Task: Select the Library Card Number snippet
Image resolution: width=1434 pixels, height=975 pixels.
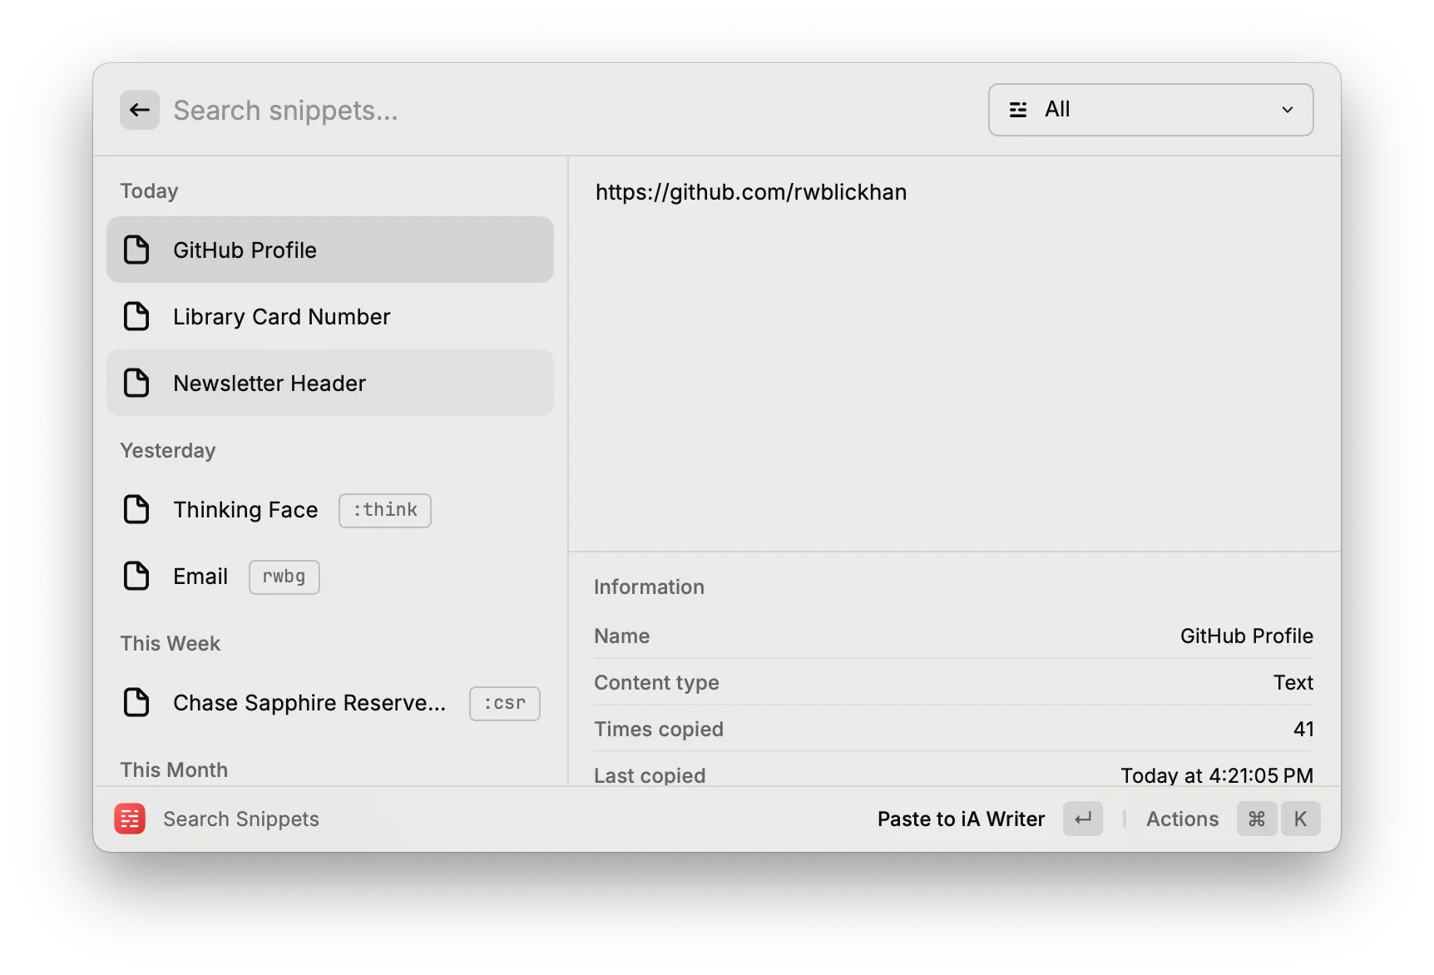Action: coord(281,316)
